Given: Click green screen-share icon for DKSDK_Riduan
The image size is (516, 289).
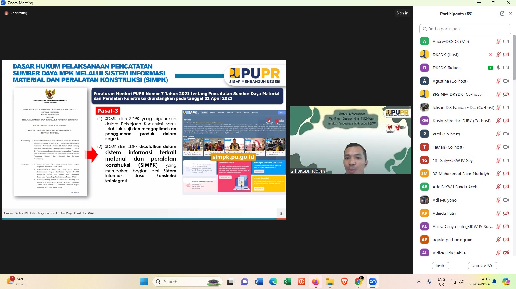Looking at the screenshot, I should coord(491,68).
